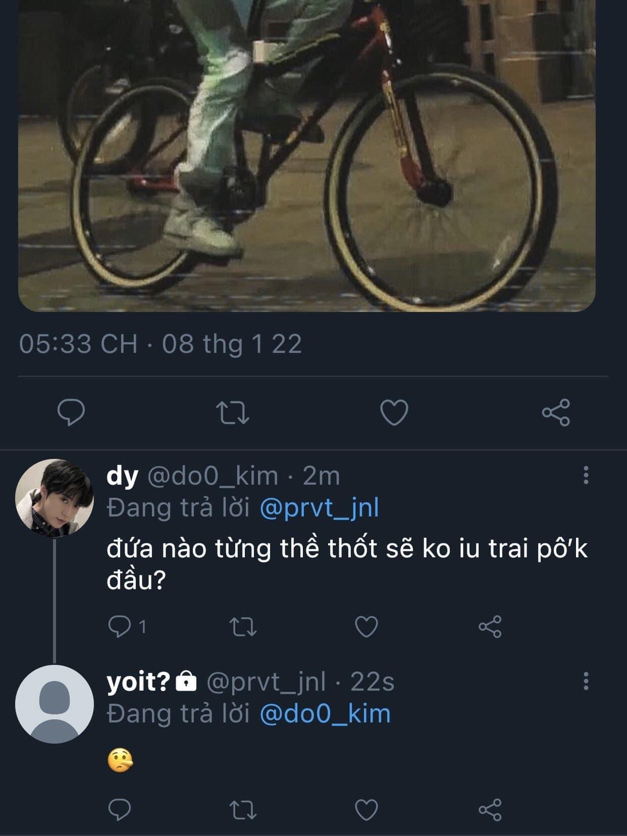
Task: Reply to yoit?'s emoji tweet
Action: 120,810
